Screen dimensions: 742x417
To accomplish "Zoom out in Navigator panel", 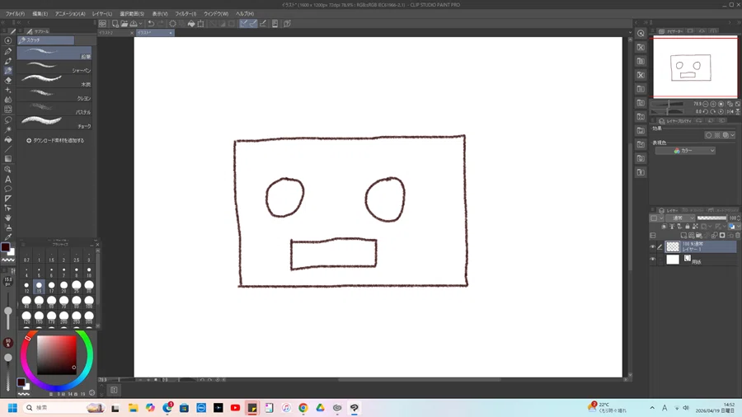I will point(706,104).
